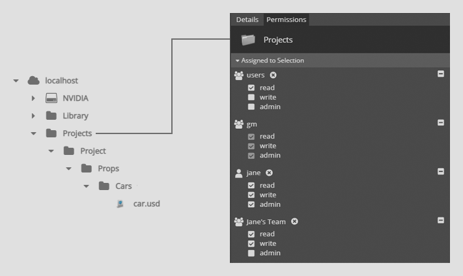The height and width of the screenshot is (276, 463).
Task: Remove jane's permissions with x icon
Action: pyautogui.click(x=269, y=172)
